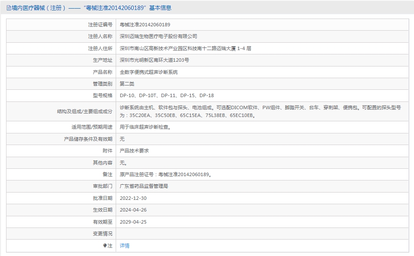Select registration number 粤械注准20142060189 in first row
The height and width of the screenshot is (256, 414).
(x=145, y=25)
